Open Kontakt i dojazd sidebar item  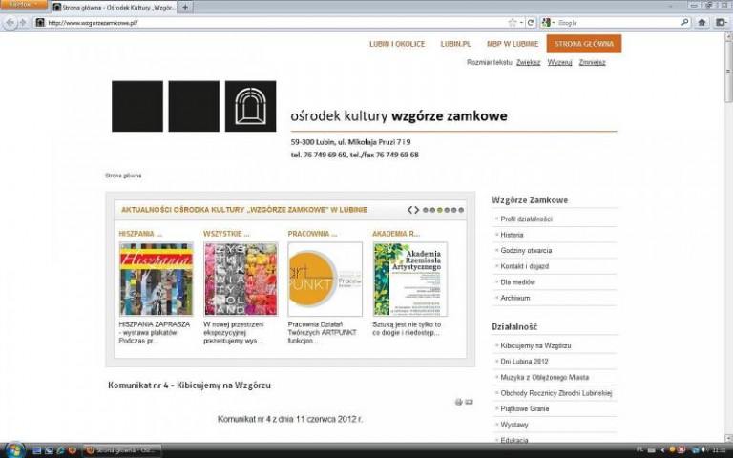(x=525, y=266)
